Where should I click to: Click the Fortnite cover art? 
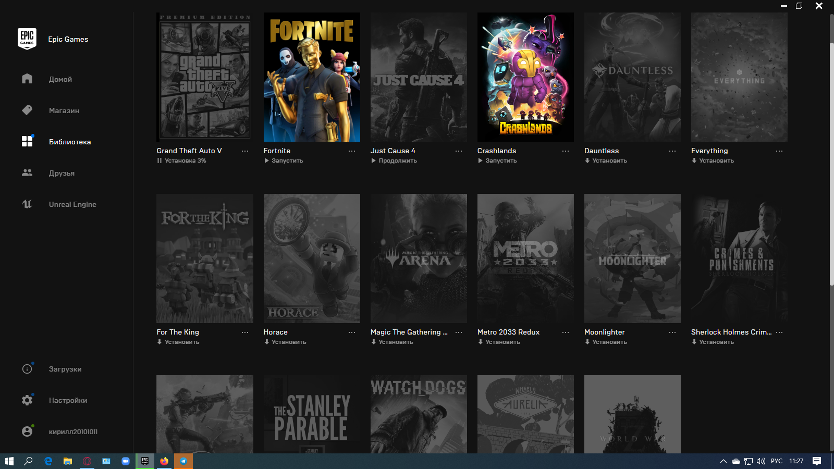coord(312,77)
